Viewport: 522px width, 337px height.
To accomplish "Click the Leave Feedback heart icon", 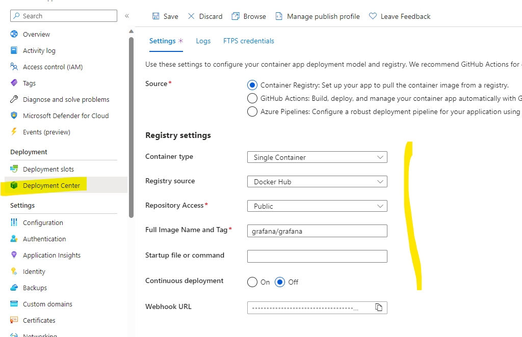I will point(373,16).
